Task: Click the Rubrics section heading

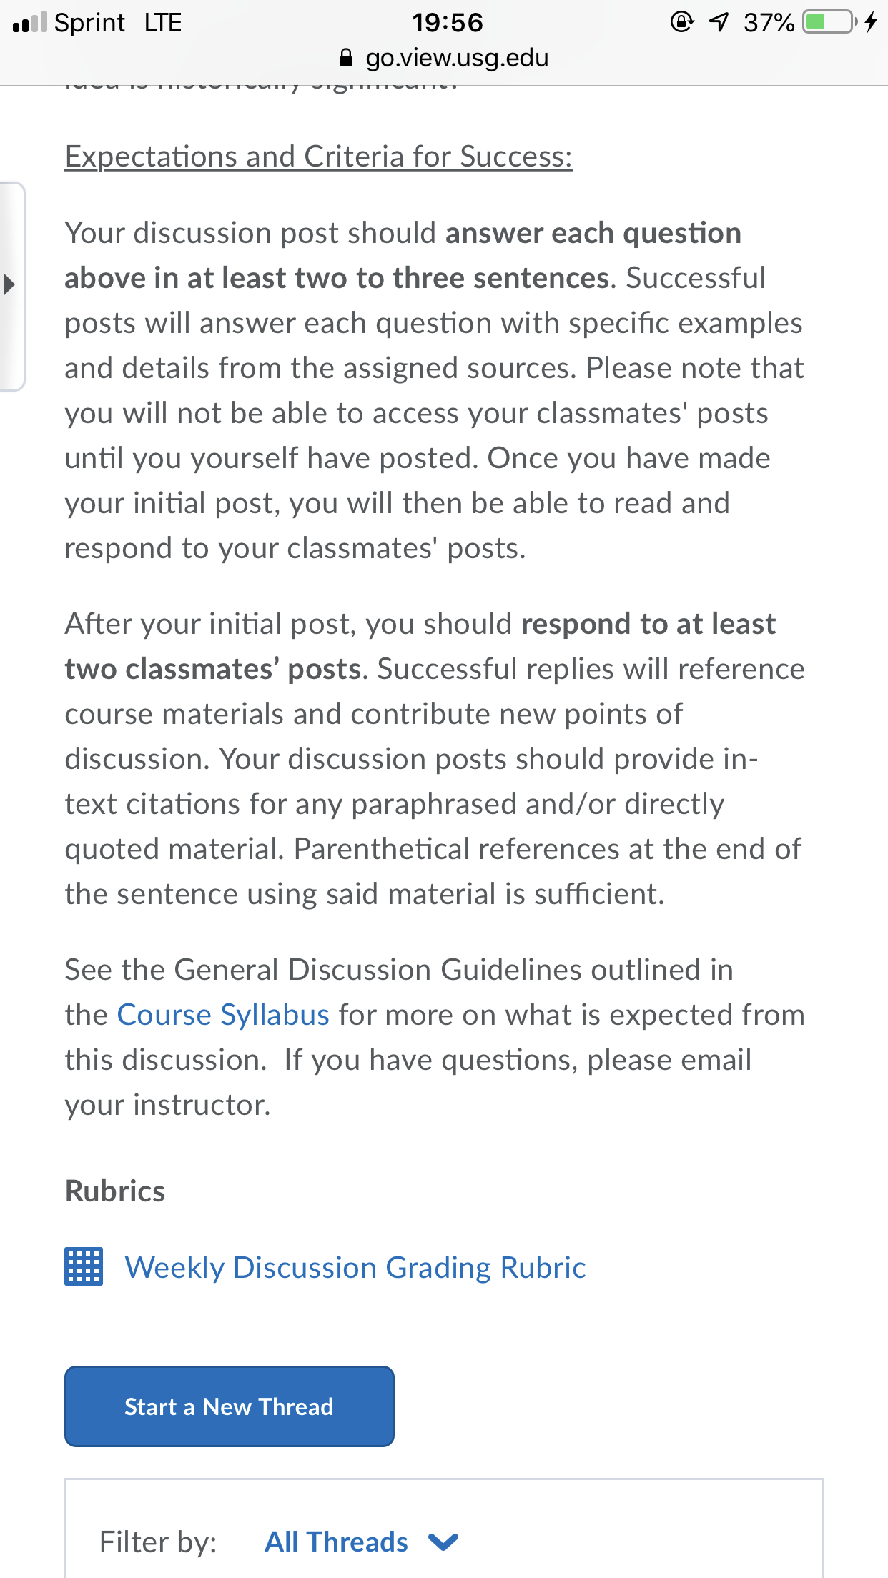Action: tap(115, 1191)
